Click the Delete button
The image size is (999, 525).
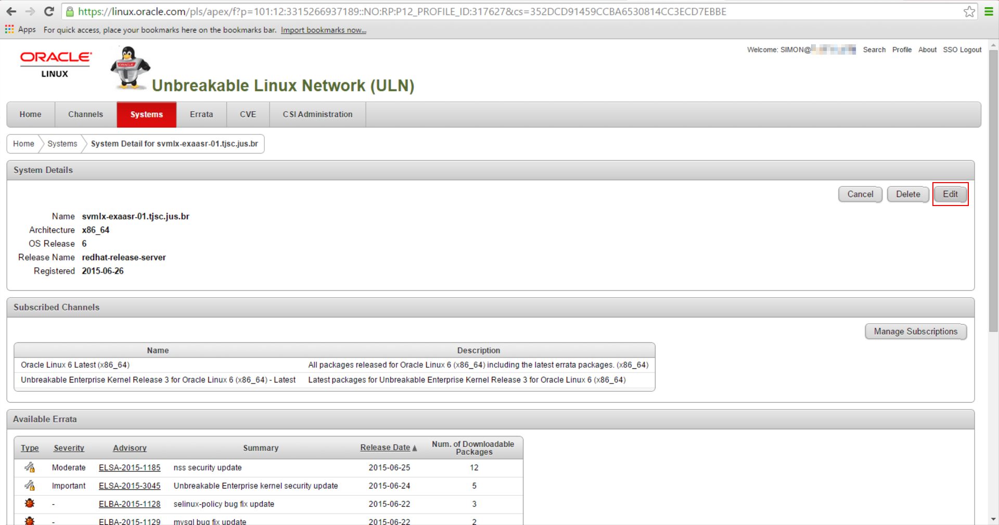(908, 194)
